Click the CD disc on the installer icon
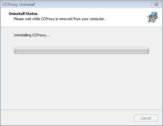 coord(153,20)
